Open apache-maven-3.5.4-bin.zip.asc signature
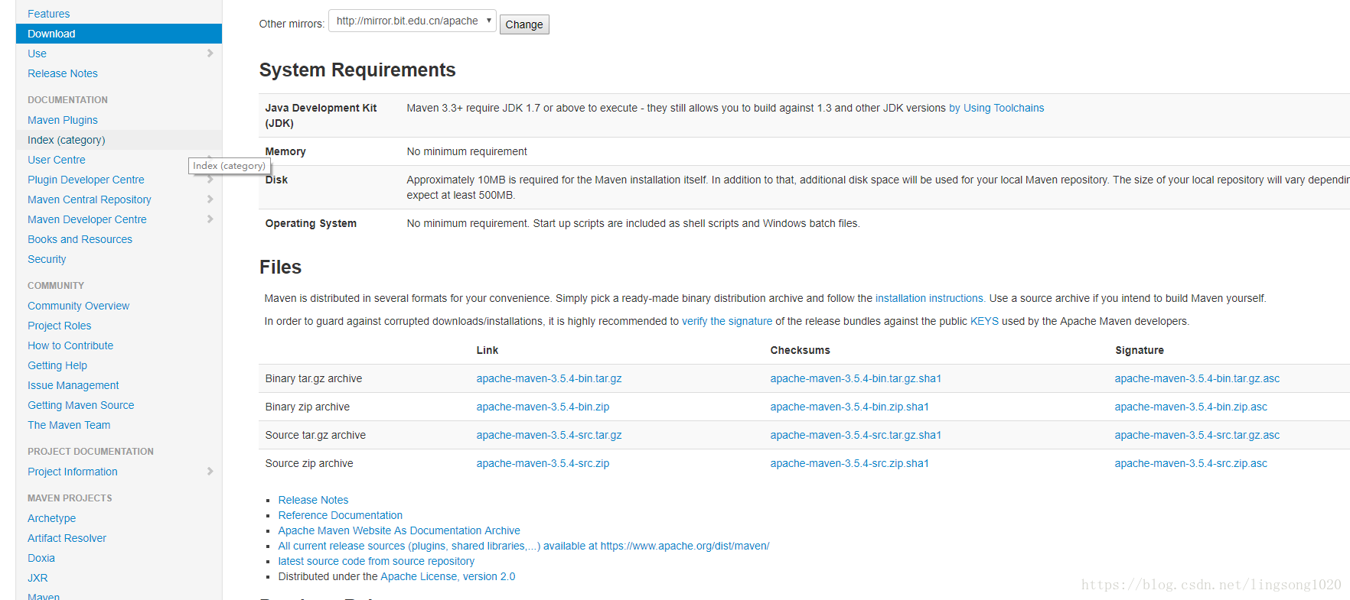The height and width of the screenshot is (600, 1350). click(x=1191, y=407)
